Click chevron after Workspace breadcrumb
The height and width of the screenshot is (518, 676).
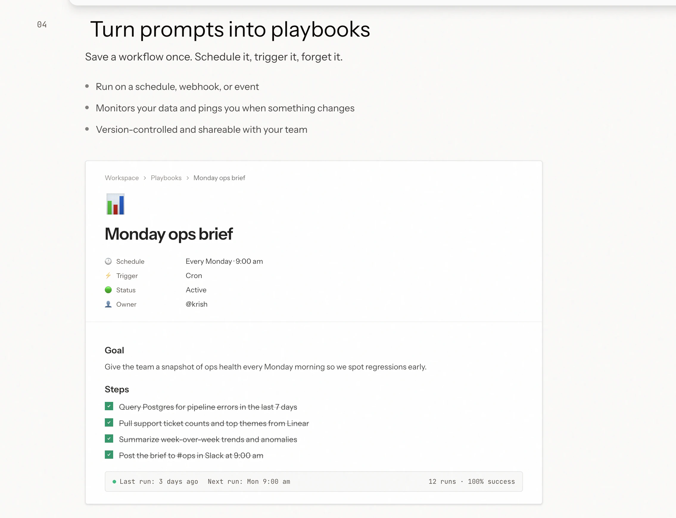145,178
